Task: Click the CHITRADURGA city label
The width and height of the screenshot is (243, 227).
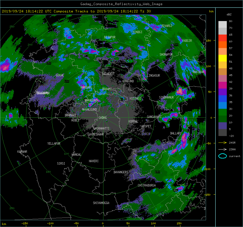Action: coord(147,185)
